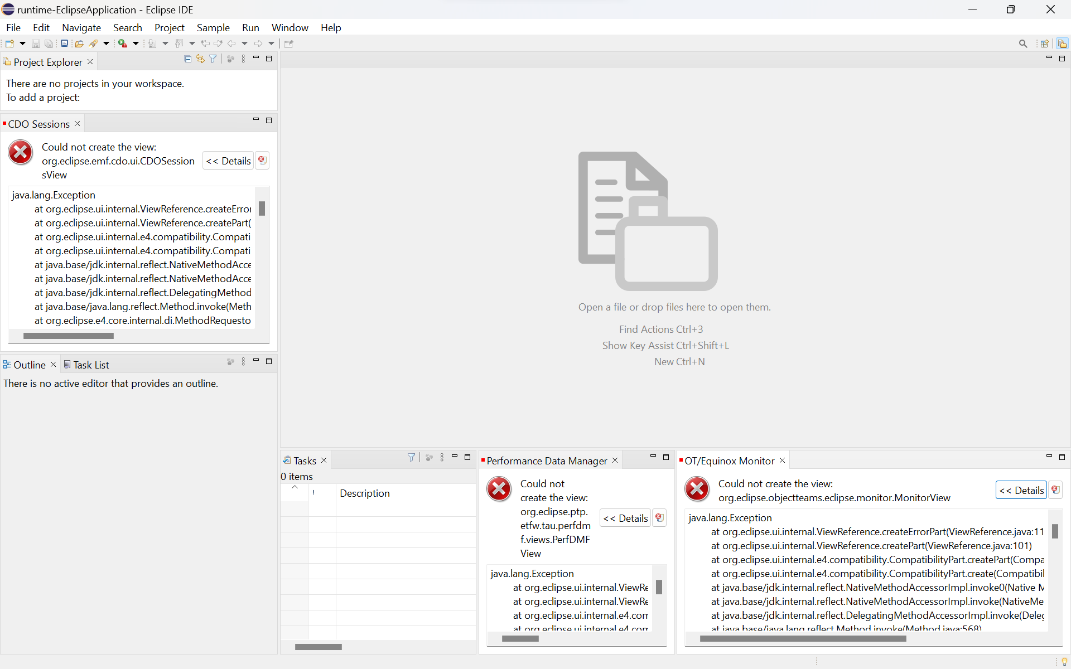1071x669 pixels.
Task: Open the Tasks view menu dots
Action: pos(442,457)
